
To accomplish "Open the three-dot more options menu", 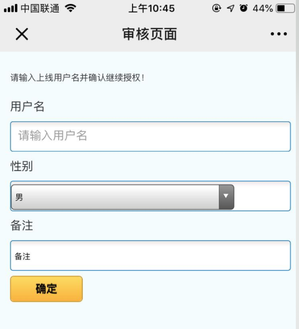I will 279,34.
